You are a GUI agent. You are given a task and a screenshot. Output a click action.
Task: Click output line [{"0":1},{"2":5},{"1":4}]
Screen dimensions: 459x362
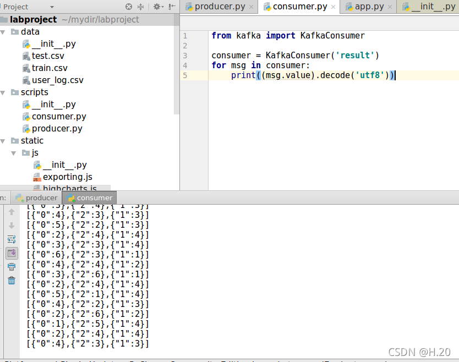[x=88, y=324]
